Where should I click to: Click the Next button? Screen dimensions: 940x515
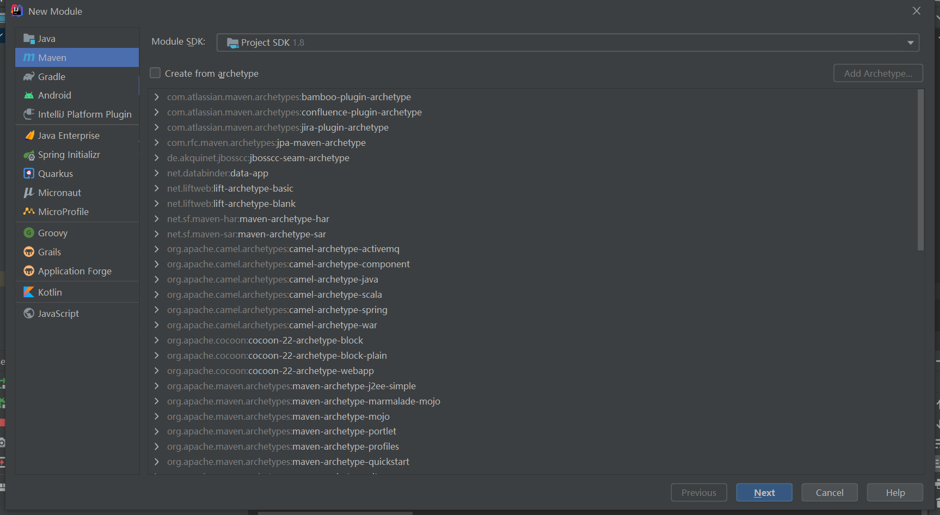tap(764, 493)
